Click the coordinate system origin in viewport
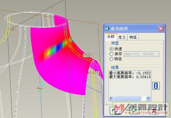This screenshot has width=171, height=118. pyautogui.click(x=40, y=88)
